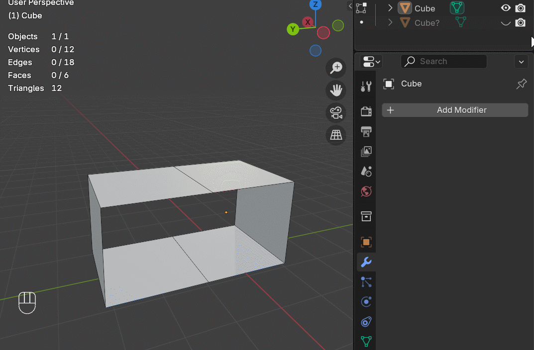
Task: Expand the Cube item in the outliner
Action: tap(390, 8)
